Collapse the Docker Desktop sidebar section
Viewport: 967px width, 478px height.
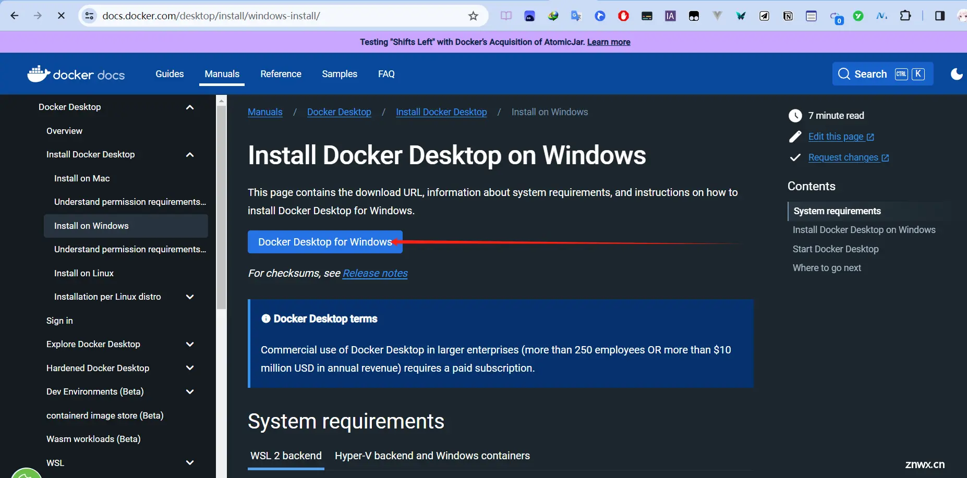coord(190,107)
